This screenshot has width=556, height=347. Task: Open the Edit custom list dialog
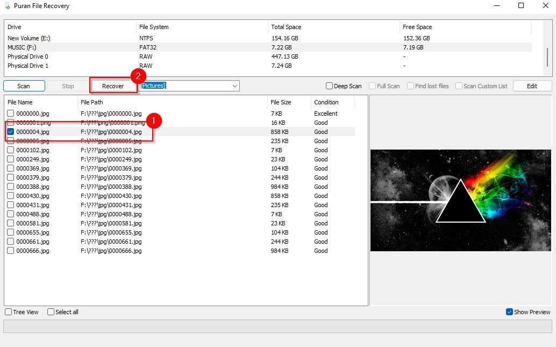point(532,85)
